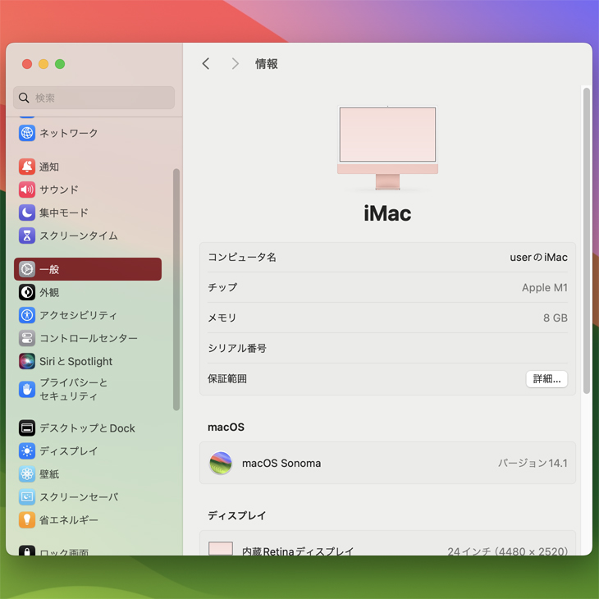Click the sidebar vertical scrollbar
Viewport: 599px width, 599px height.
176,289
